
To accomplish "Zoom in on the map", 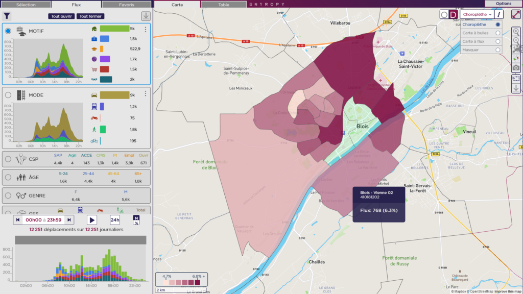I will click(516, 32).
